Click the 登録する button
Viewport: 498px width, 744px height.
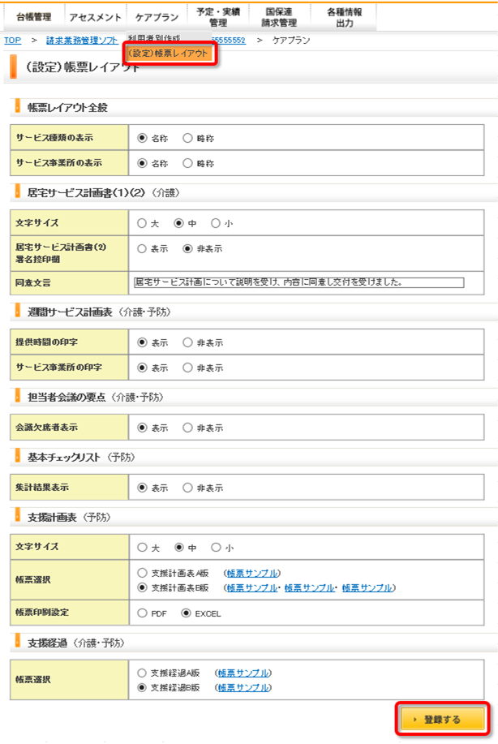coord(442,720)
